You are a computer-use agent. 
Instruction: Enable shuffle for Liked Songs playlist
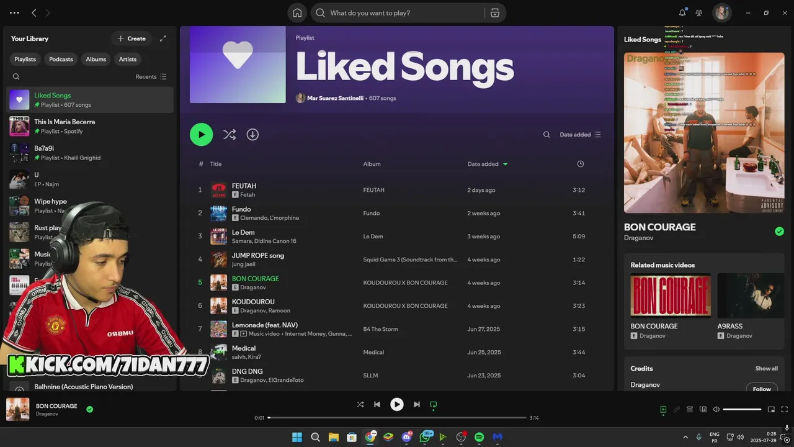click(230, 134)
